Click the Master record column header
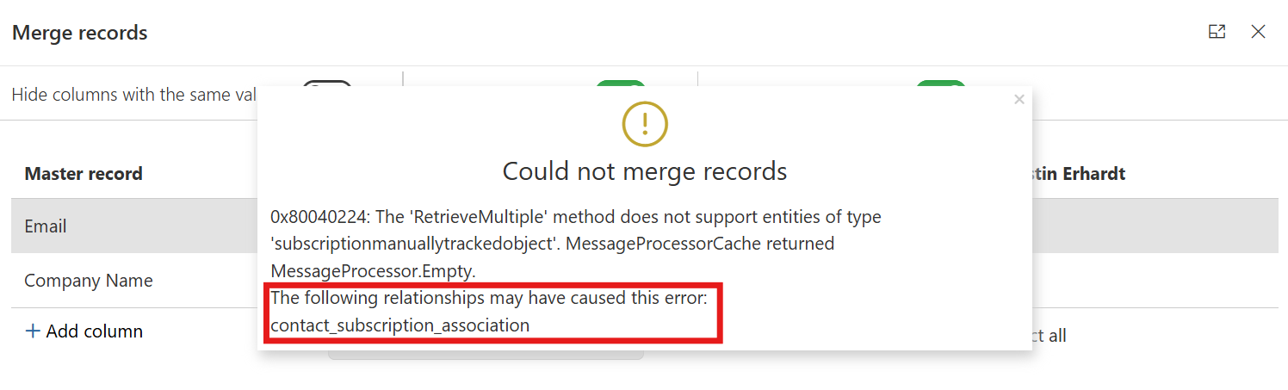This screenshot has height=390, width=1288. click(84, 174)
